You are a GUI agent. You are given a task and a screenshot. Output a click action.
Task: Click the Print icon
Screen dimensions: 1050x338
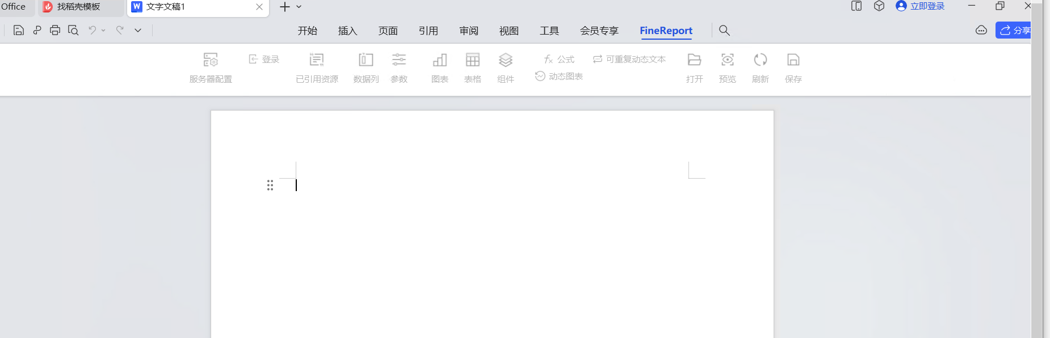(55, 31)
